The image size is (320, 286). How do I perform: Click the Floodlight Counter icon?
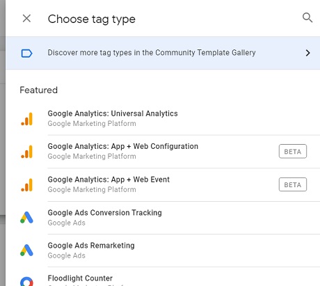click(x=26, y=281)
